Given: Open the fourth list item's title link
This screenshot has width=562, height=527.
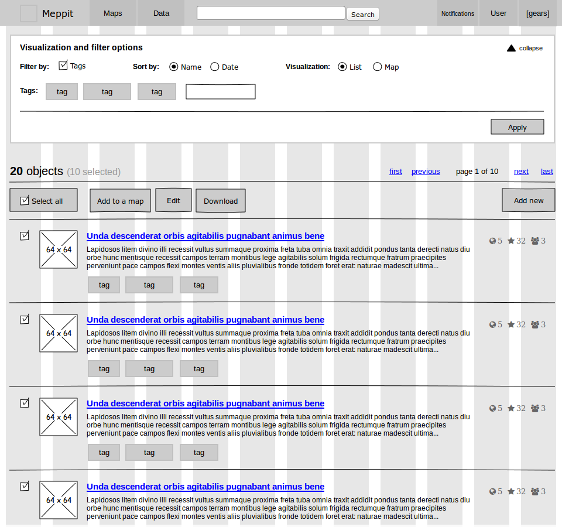Looking at the screenshot, I should [205, 487].
